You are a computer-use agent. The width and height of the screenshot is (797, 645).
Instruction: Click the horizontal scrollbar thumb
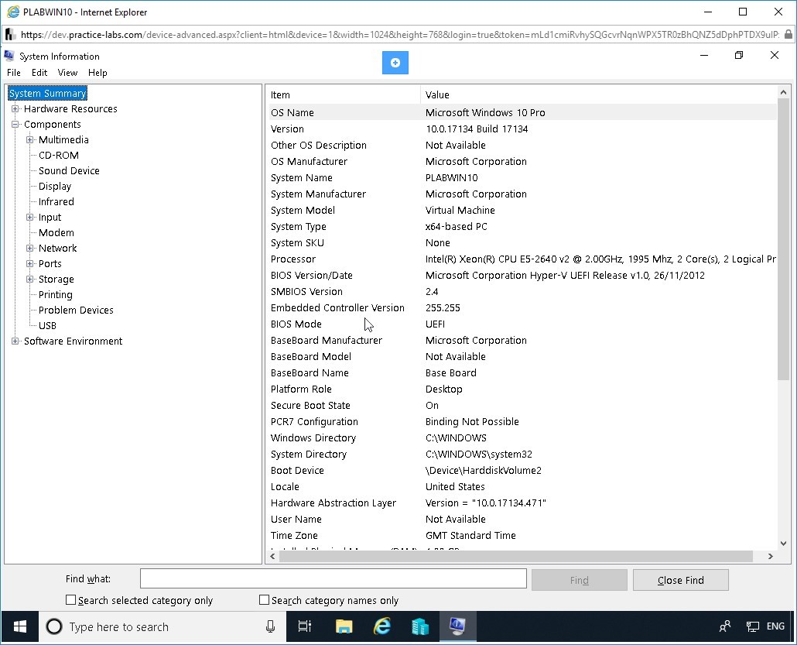click(515, 557)
